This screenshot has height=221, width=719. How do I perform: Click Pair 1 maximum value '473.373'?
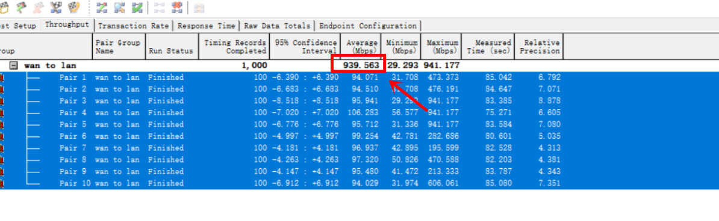(443, 77)
